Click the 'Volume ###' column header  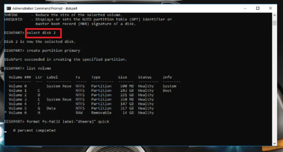pos(20,77)
